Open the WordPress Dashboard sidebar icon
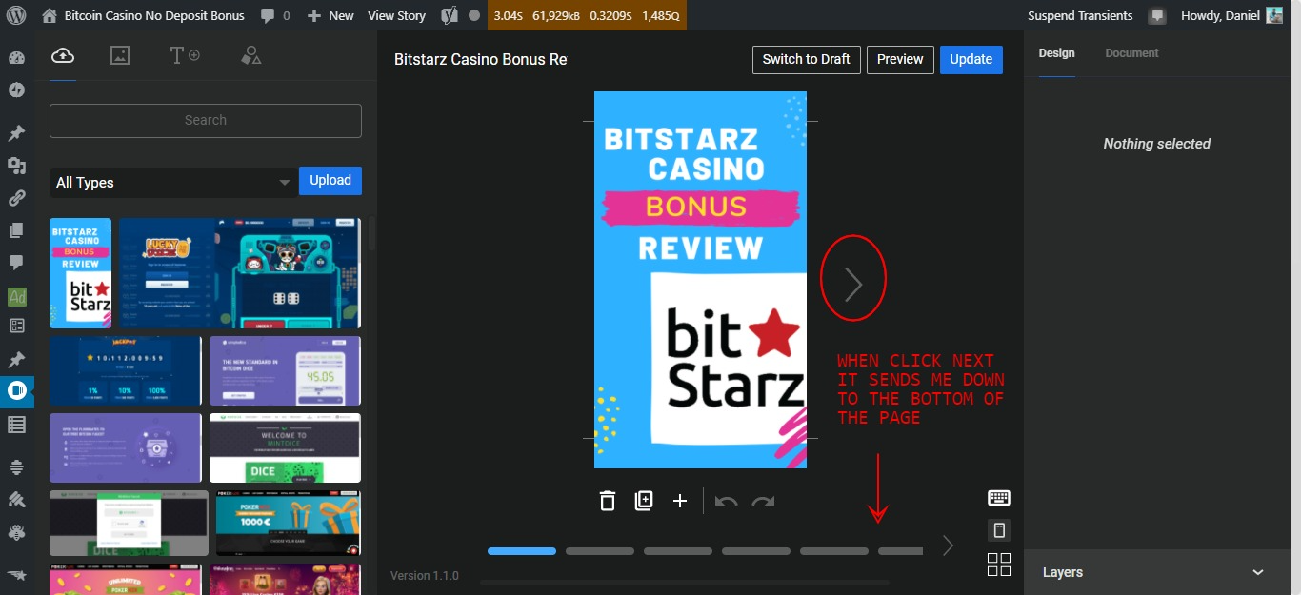1301x595 pixels. (16, 57)
